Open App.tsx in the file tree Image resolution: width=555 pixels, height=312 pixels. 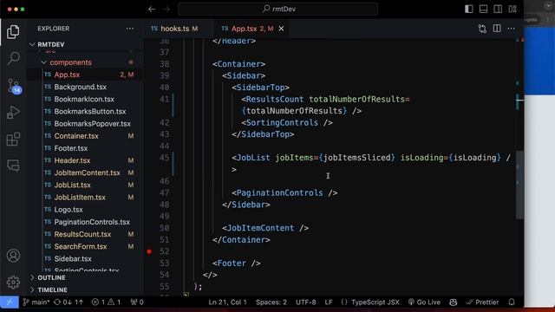coord(85,75)
